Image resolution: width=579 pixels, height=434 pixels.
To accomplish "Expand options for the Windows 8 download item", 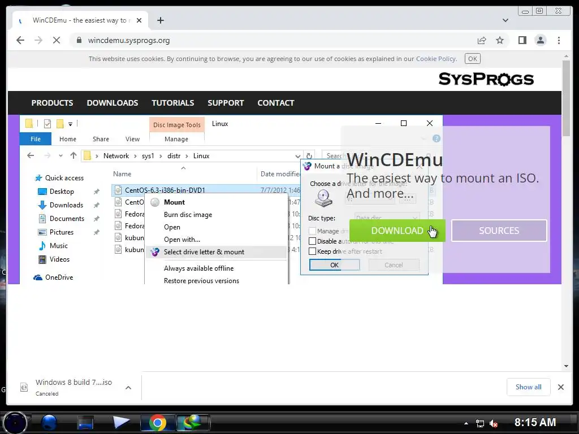I will 128,388.
